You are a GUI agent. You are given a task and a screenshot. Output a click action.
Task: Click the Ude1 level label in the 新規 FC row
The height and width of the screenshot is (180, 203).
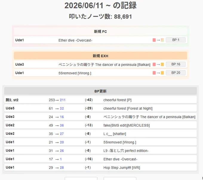click(x=19, y=40)
